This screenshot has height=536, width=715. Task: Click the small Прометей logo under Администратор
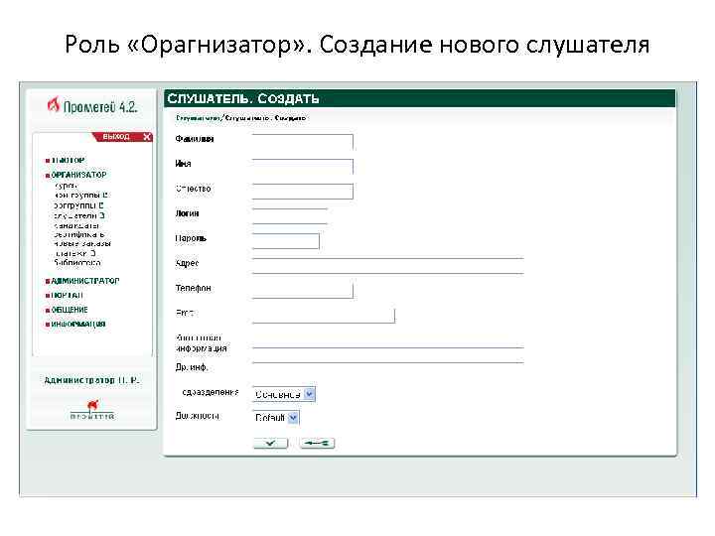[x=92, y=409]
